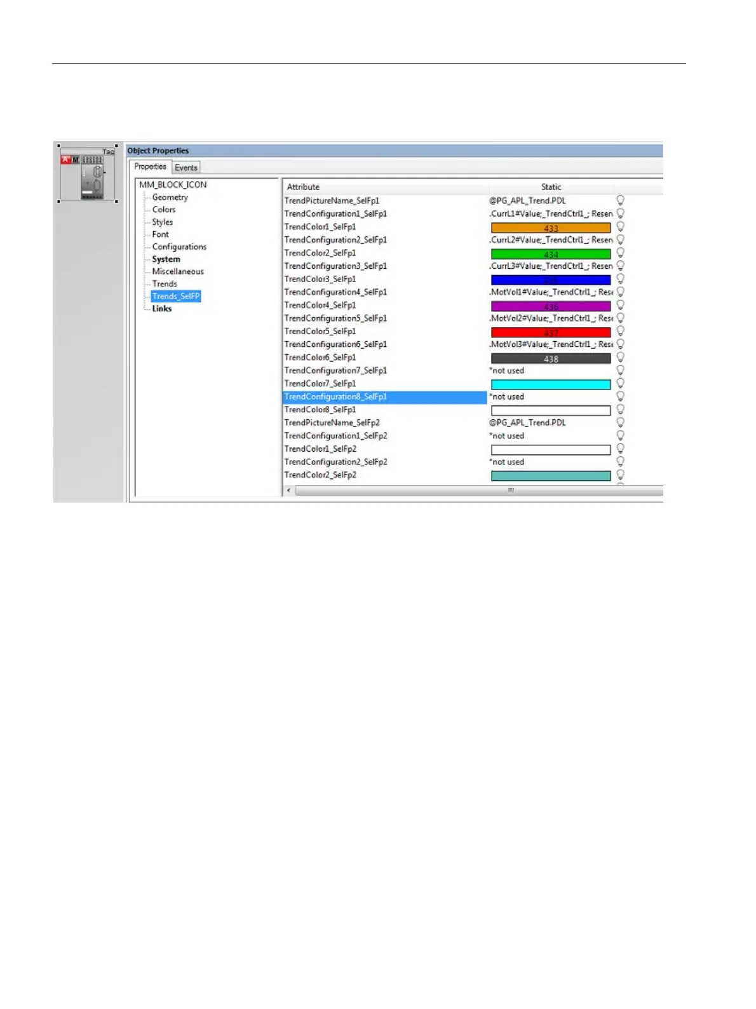Switch to the Events tab
The height and width of the screenshot is (1009, 756).
(x=186, y=168)
